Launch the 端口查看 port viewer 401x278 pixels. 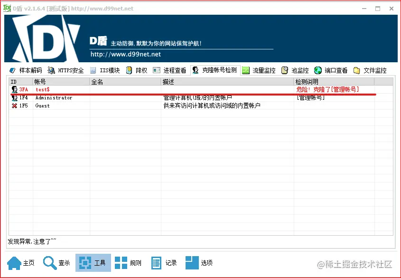334,69
